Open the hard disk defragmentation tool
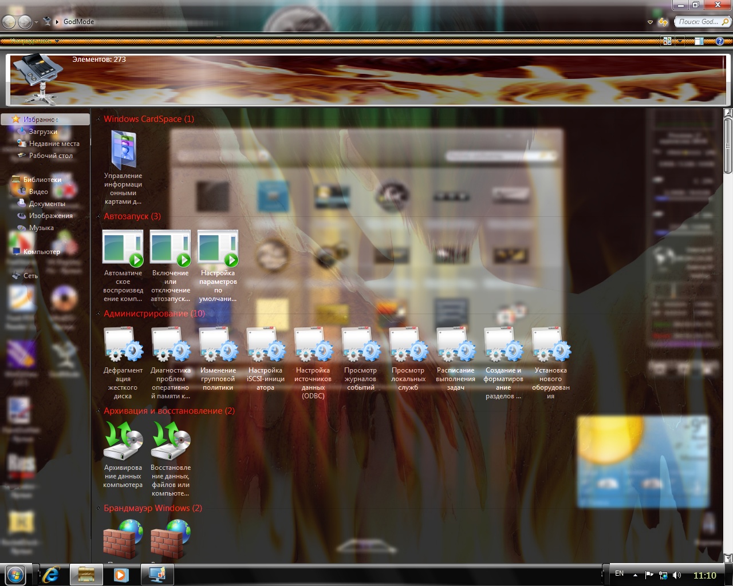The height and width of the screenshot is (586, 733). (x=123, y=363)
